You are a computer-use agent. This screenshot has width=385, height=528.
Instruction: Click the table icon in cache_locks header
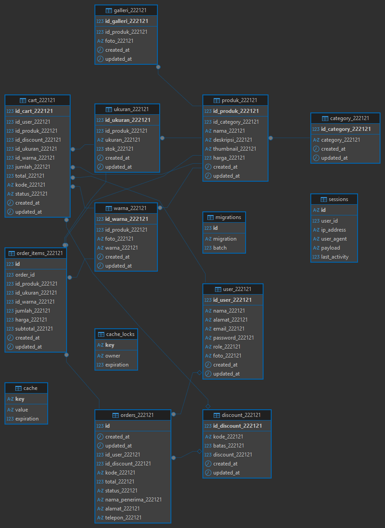click(x=101, y=334)
